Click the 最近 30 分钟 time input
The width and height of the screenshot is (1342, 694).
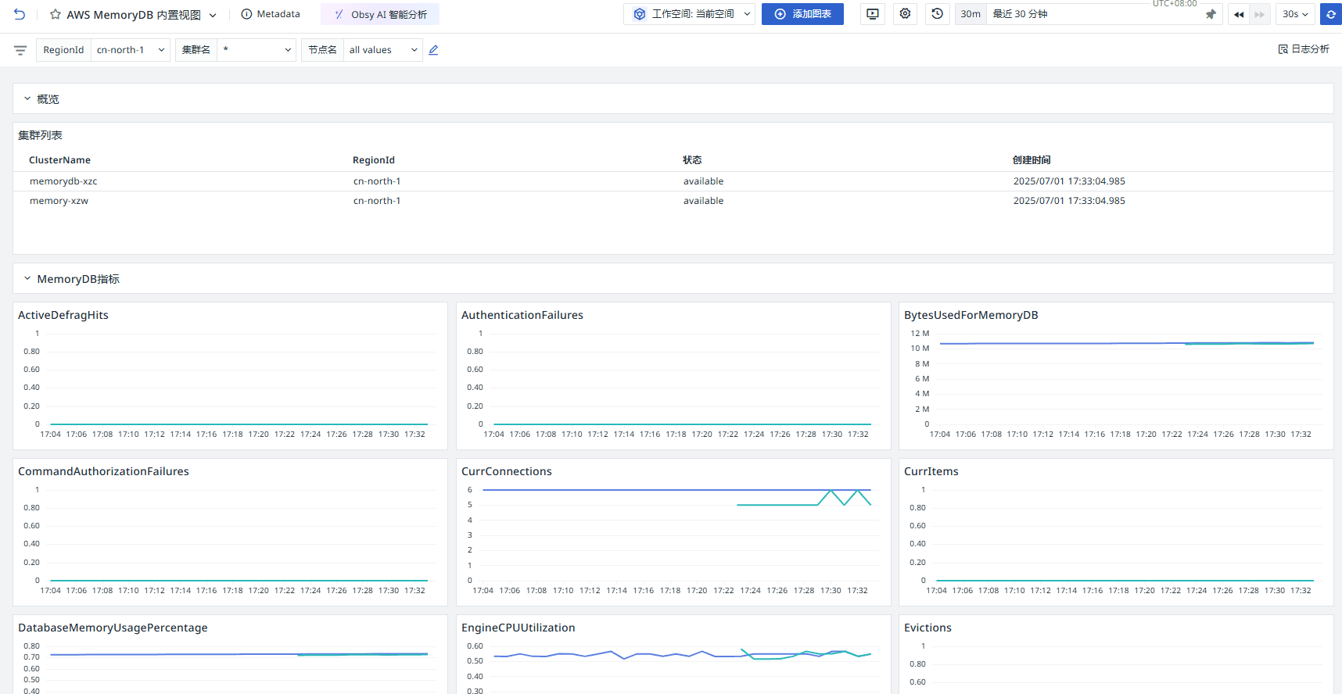click(x=1095, y=14)
